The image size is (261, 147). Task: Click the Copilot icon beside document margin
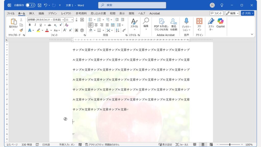coord(66,119)
